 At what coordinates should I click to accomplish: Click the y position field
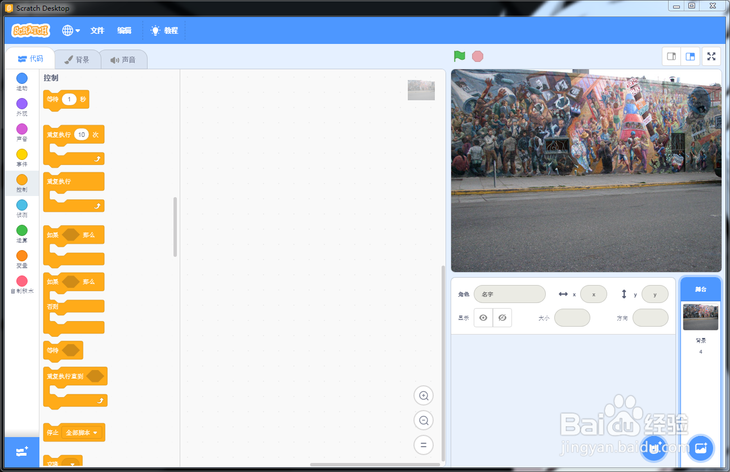[655, 294]
